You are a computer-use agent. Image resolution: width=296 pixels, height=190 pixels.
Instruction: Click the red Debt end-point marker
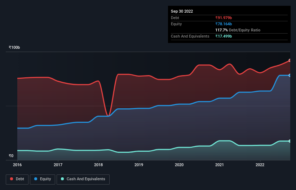click(x=290, y=60)
